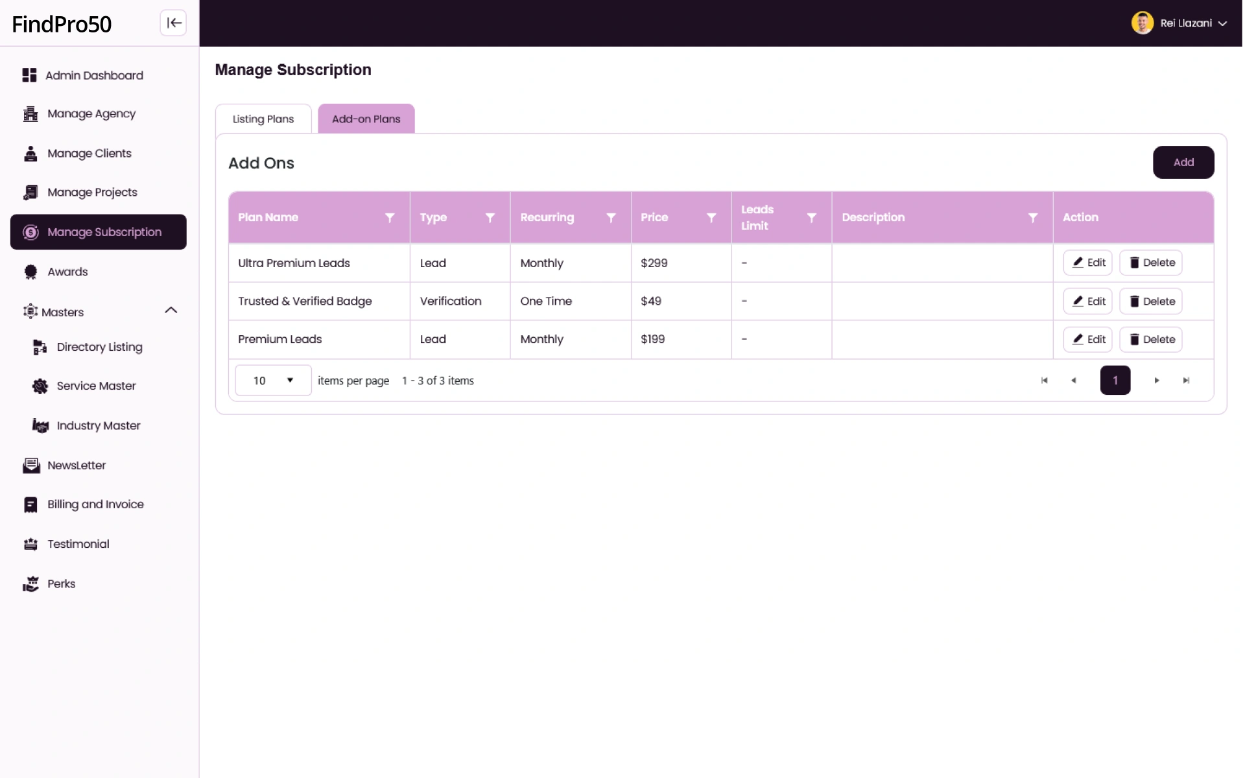Click the filter icon in Plan Name column
Image resolution: width=1245 pixels, height=778 pixels.
tap(390, 218)
